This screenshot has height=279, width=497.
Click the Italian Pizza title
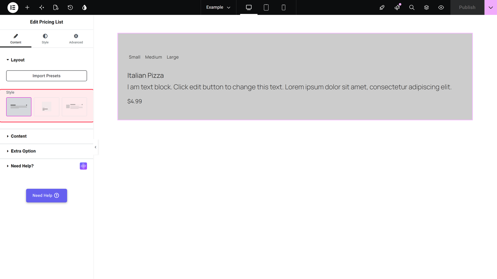point(145,75)
